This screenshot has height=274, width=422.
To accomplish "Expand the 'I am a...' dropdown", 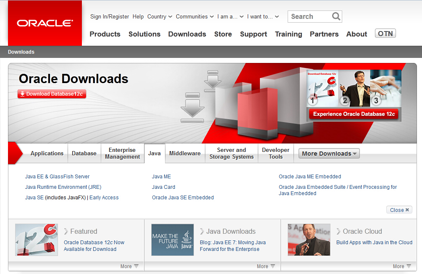I will coord(231,17).
